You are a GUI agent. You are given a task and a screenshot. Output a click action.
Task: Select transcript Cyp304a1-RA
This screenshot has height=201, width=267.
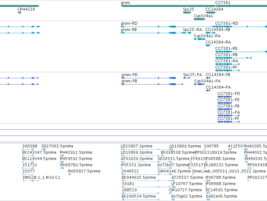click(207, 36)
